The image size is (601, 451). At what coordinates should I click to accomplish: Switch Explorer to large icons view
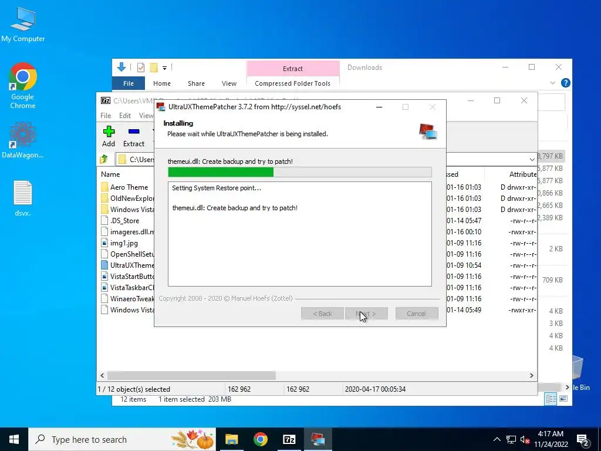pos(563,399)
